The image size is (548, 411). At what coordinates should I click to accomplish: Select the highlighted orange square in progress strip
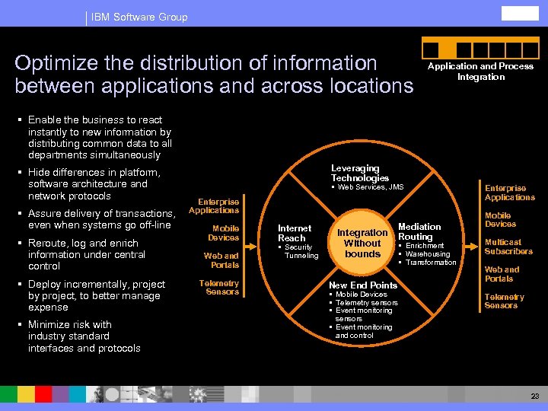(447, 50)
